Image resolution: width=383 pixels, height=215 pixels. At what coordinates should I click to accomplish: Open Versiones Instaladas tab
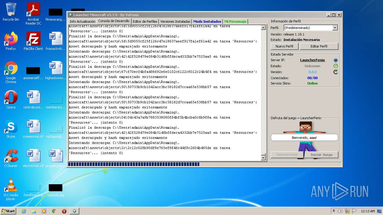pyautogui.click(x=175, y=21)
